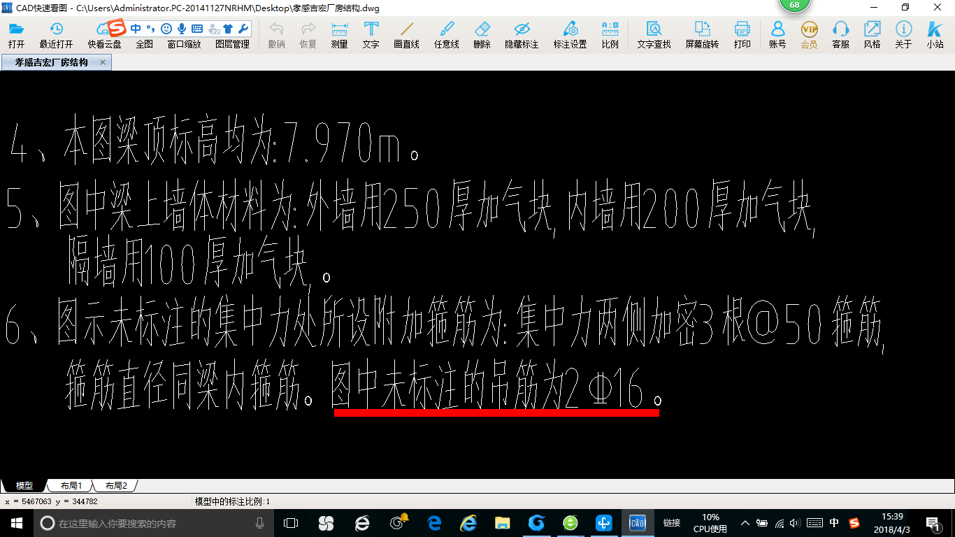The width and height of the screenshot is (955, 537).
Task: Open the Sogou soft keyboard icon
Action: click(197, 29)
